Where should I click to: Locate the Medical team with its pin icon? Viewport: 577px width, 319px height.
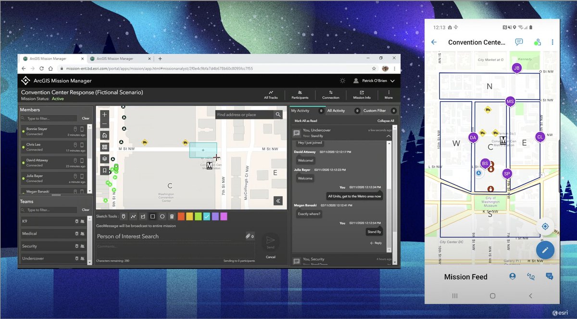(76, 233)
